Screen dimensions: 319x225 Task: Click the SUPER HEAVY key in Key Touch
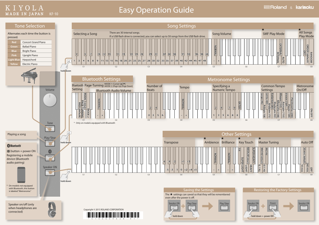[x=253, y=156]
